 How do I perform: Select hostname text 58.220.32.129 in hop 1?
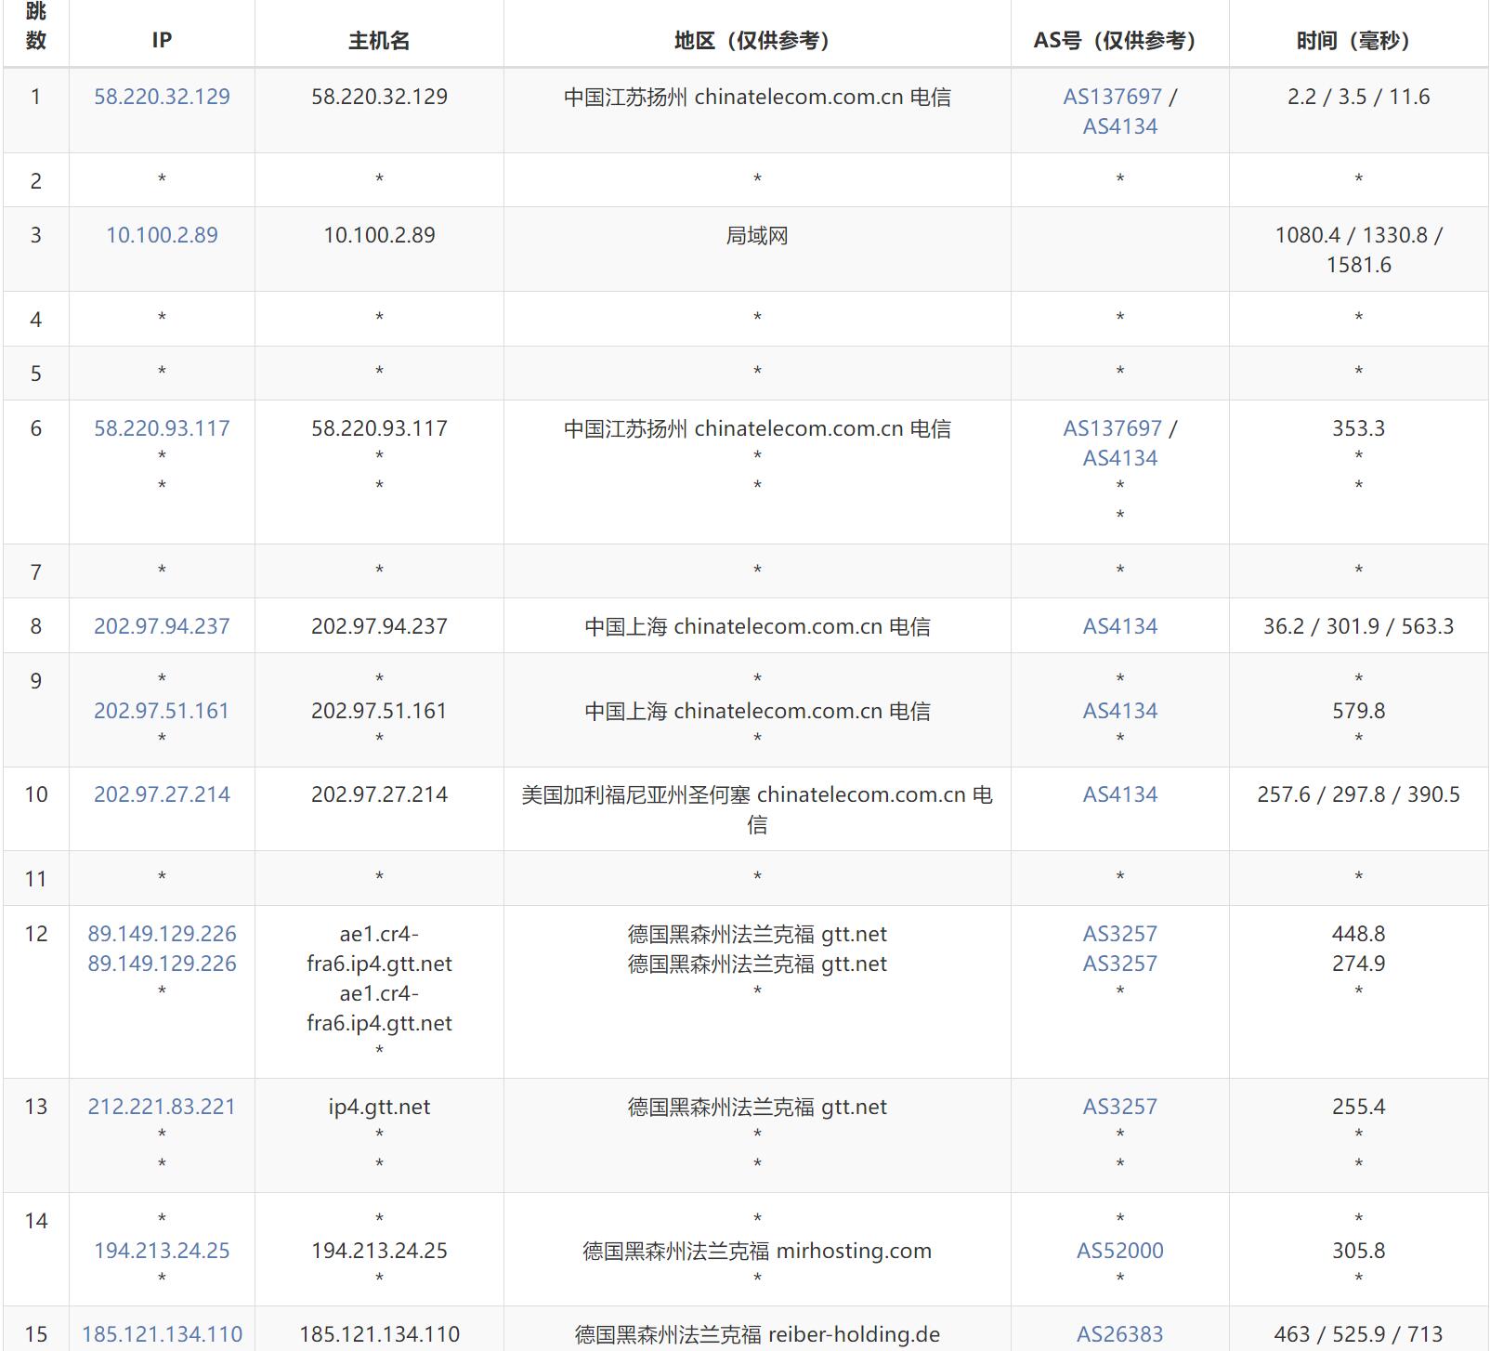[379, 97]
